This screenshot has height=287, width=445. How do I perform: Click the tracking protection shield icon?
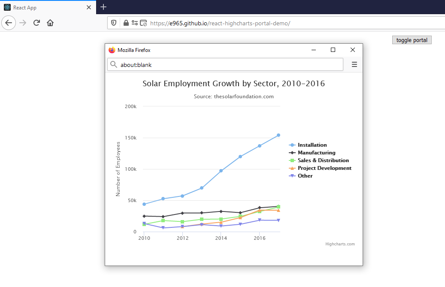113,23
